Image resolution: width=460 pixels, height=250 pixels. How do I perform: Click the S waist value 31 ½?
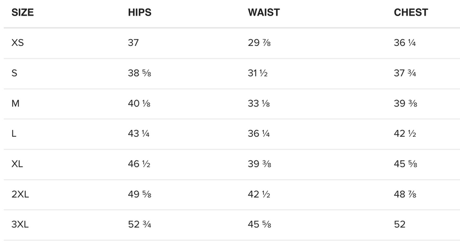257,74
